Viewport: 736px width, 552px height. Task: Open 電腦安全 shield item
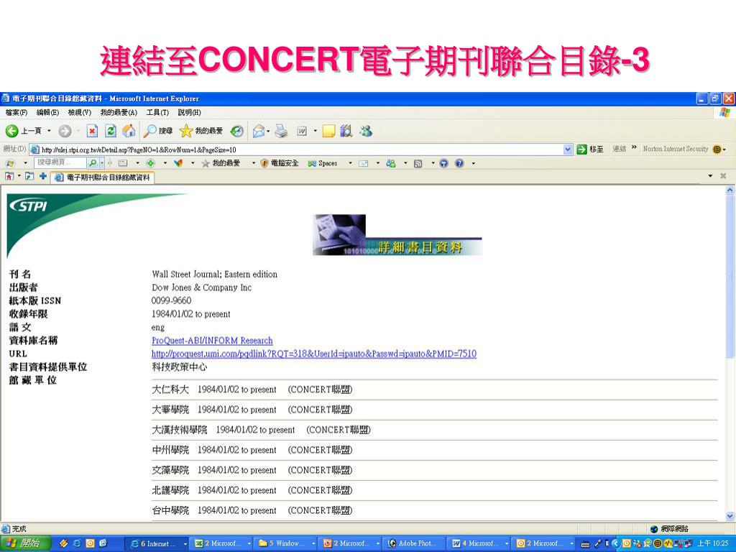coord(280,163)
